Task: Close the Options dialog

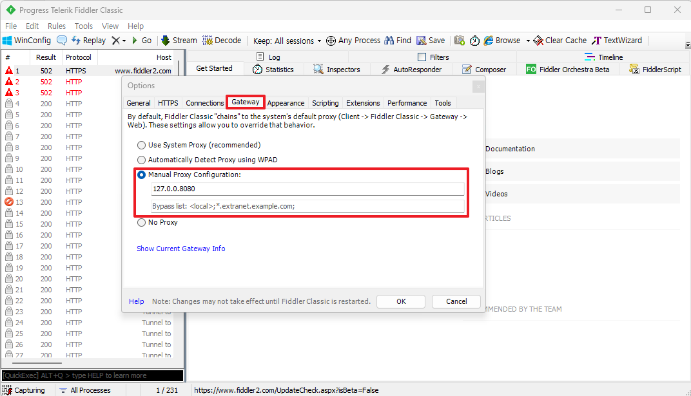Action: point(478,86)
